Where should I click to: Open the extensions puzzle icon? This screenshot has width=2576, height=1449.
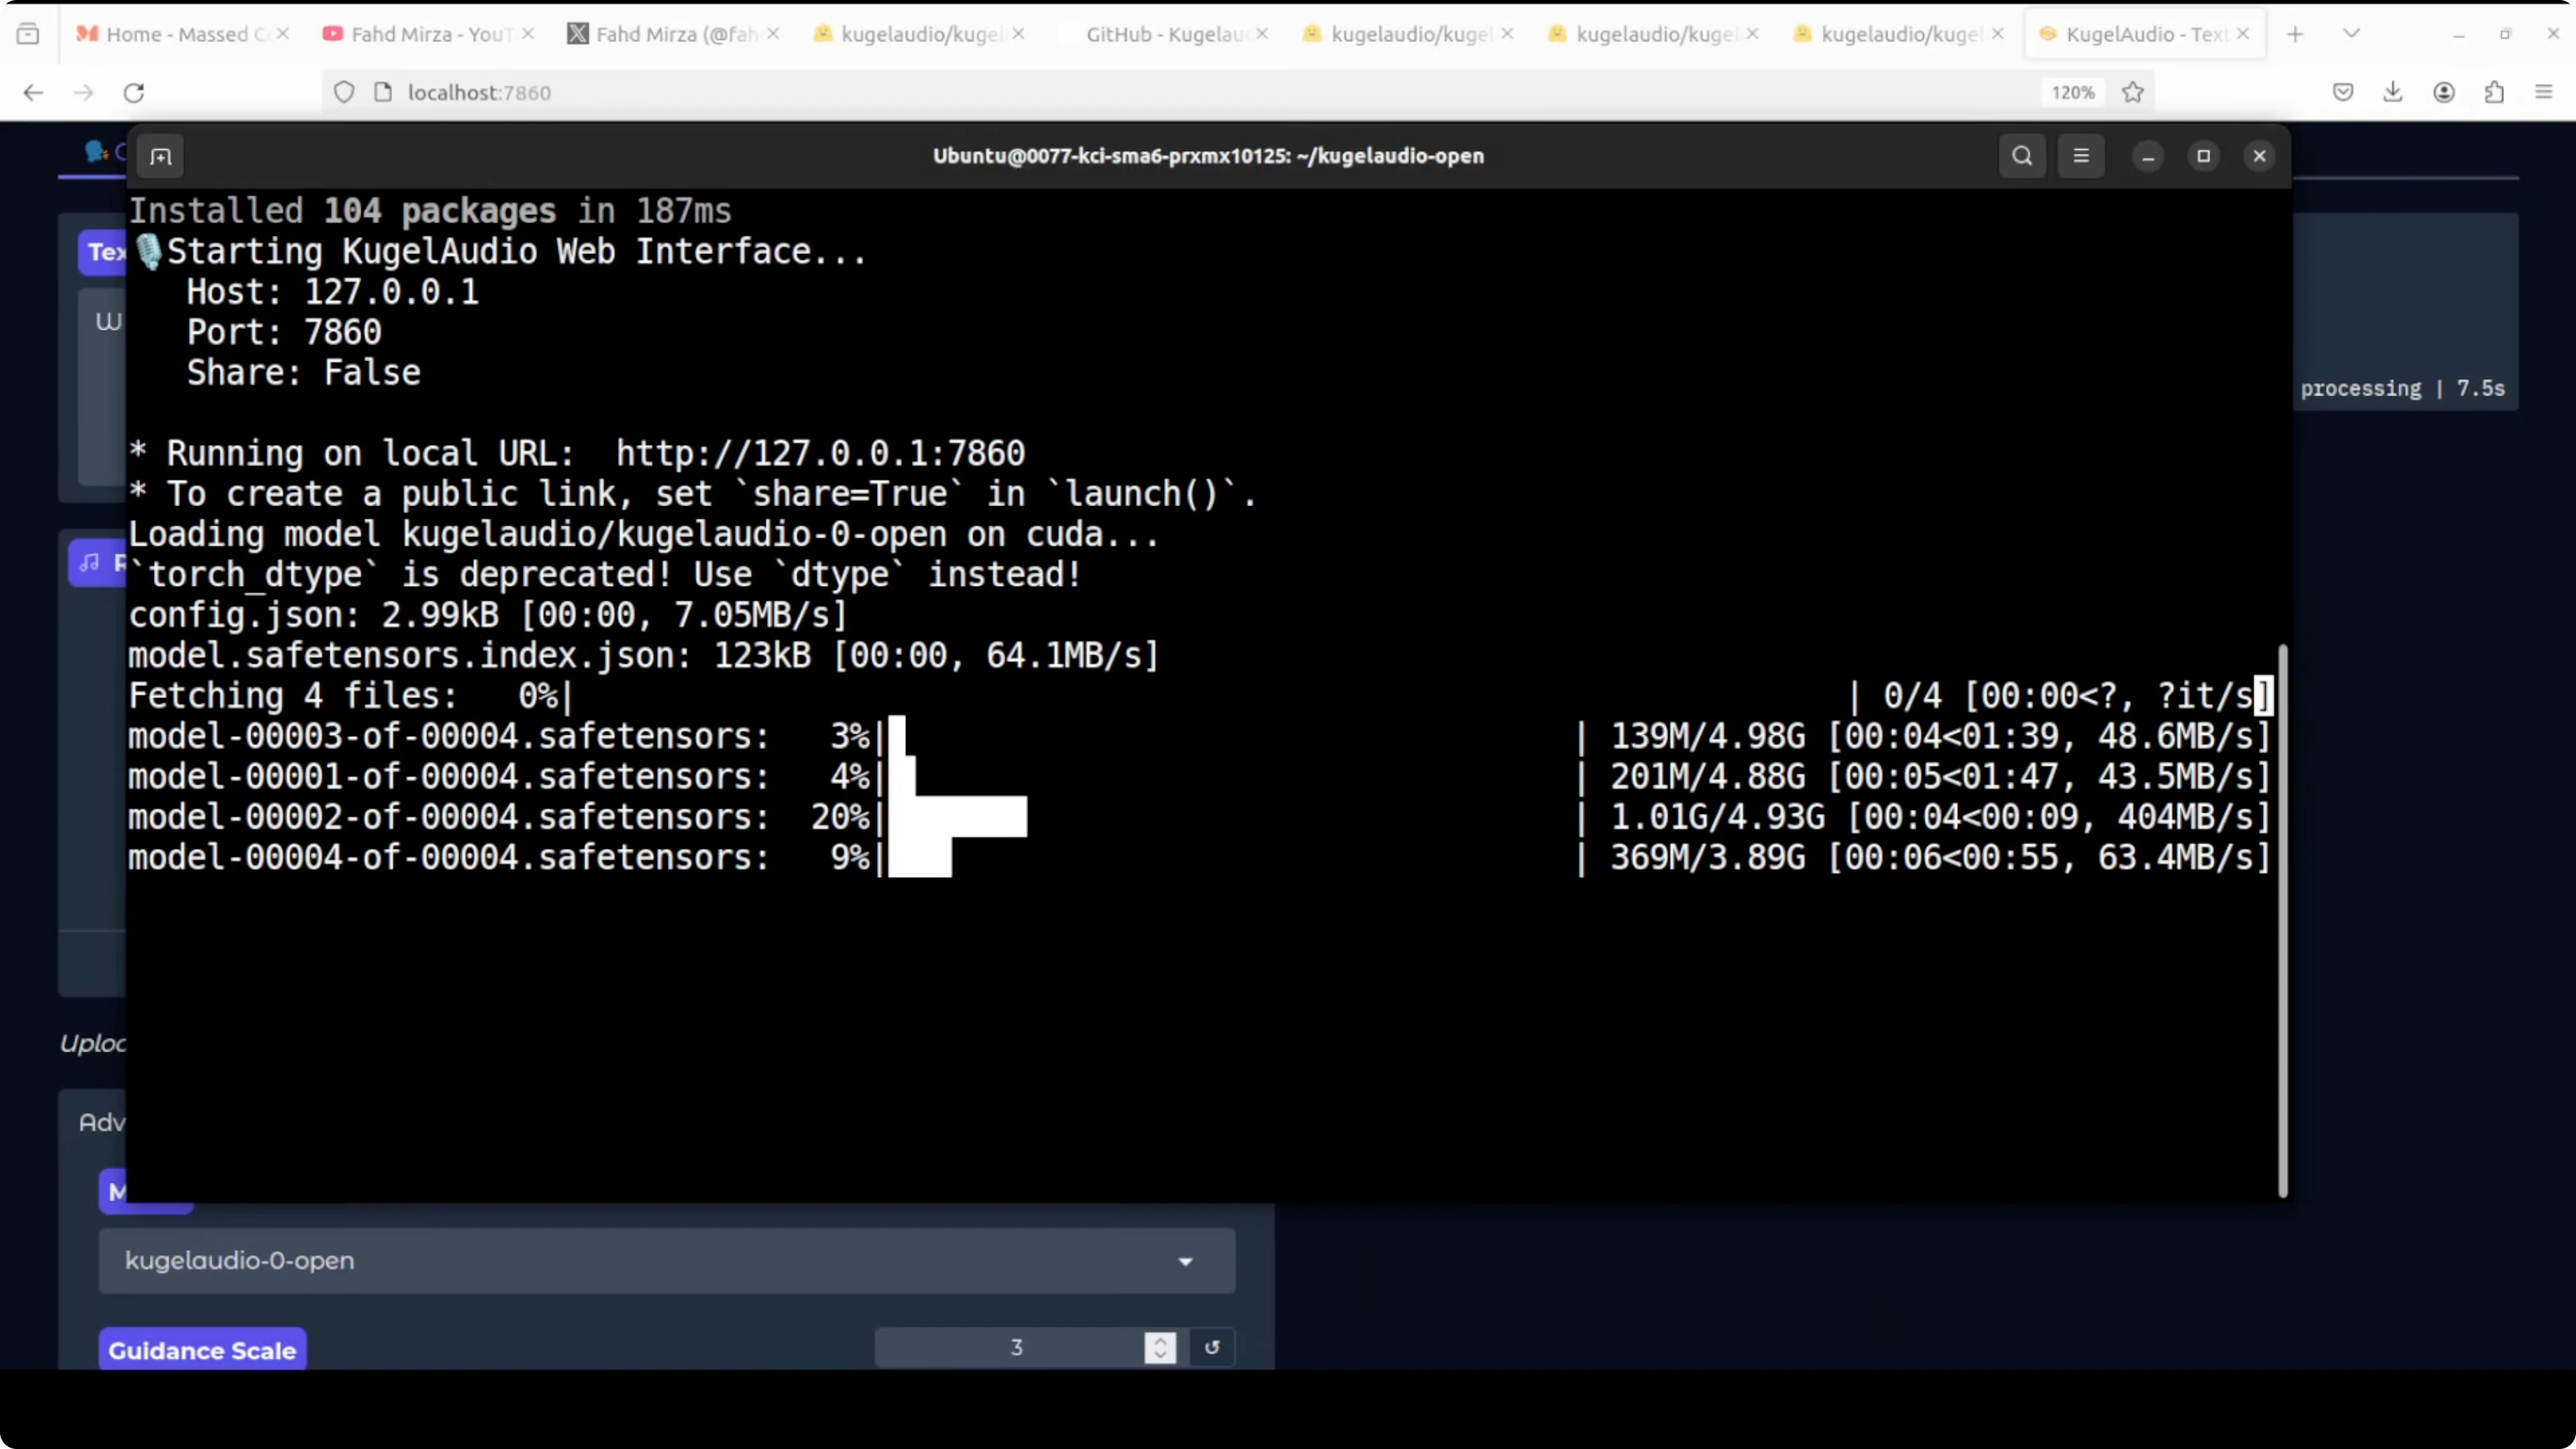(2494, 93)
